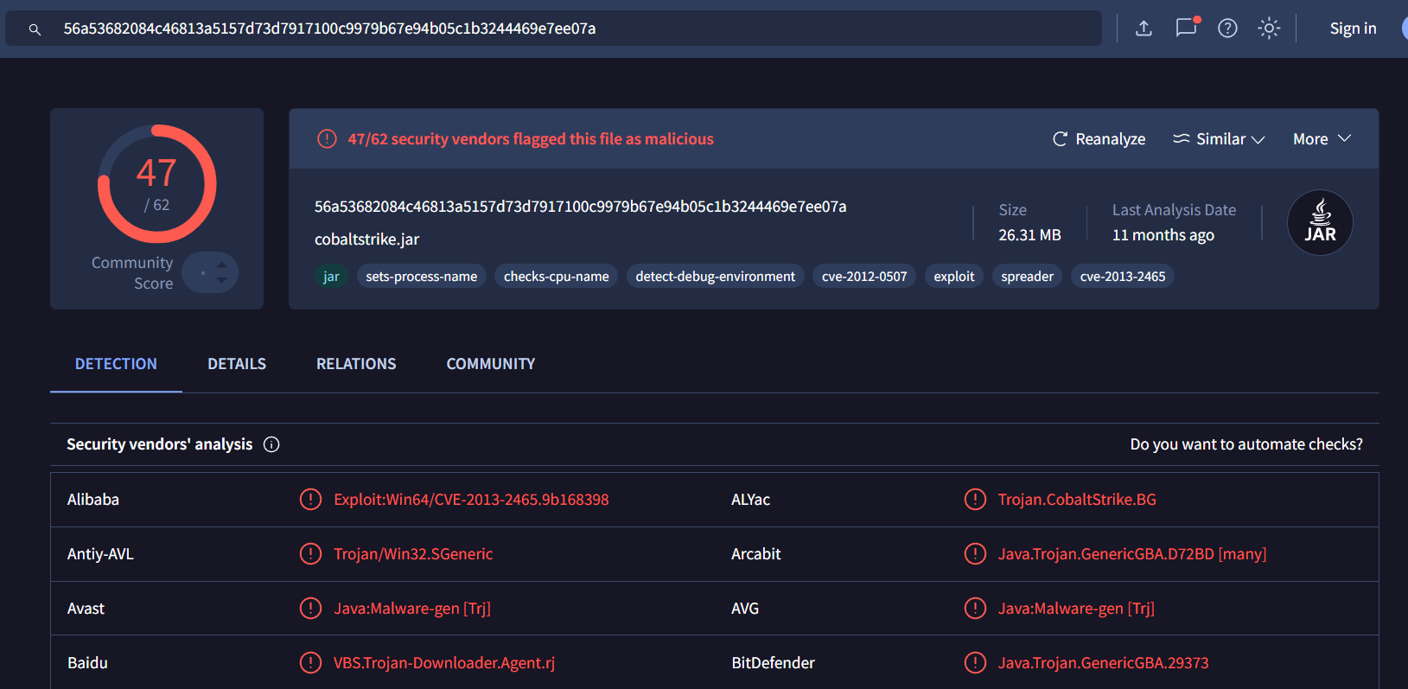This screenshot has height=689, width=1408.
Task: Toggle light theme sun icon
Action: [1269, 29]
